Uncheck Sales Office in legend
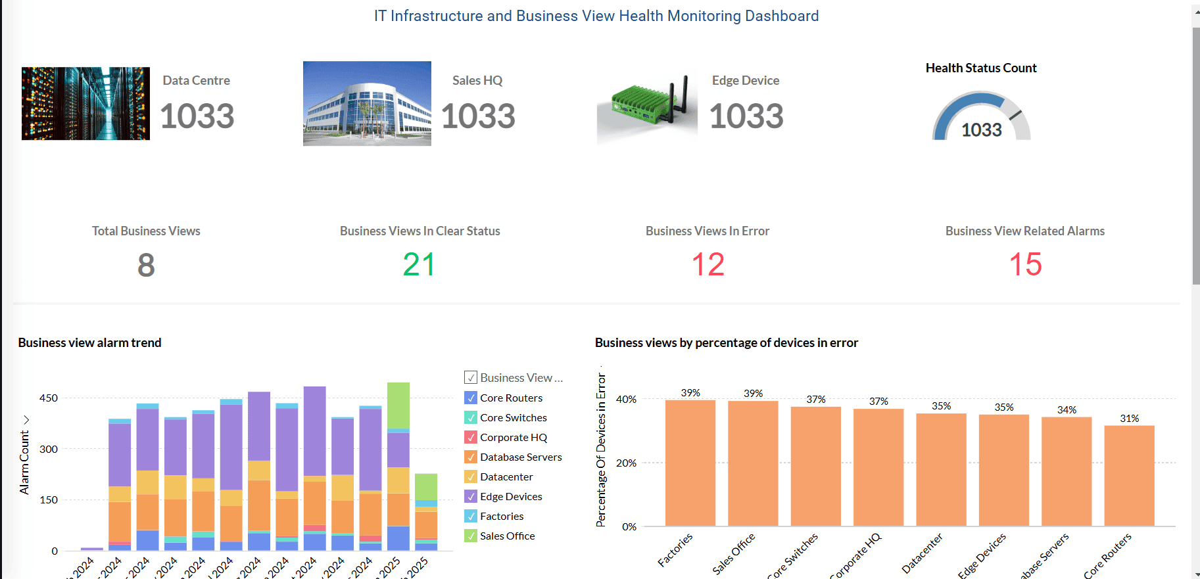Screen dimensions: 1200x579 (471, 536)
